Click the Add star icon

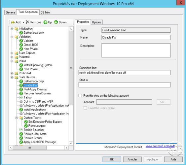(13, 22)
